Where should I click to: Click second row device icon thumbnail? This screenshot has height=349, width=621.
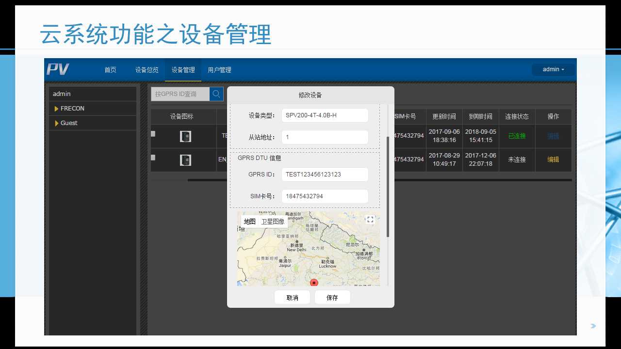pyautogui.click(x=185, y=160)
